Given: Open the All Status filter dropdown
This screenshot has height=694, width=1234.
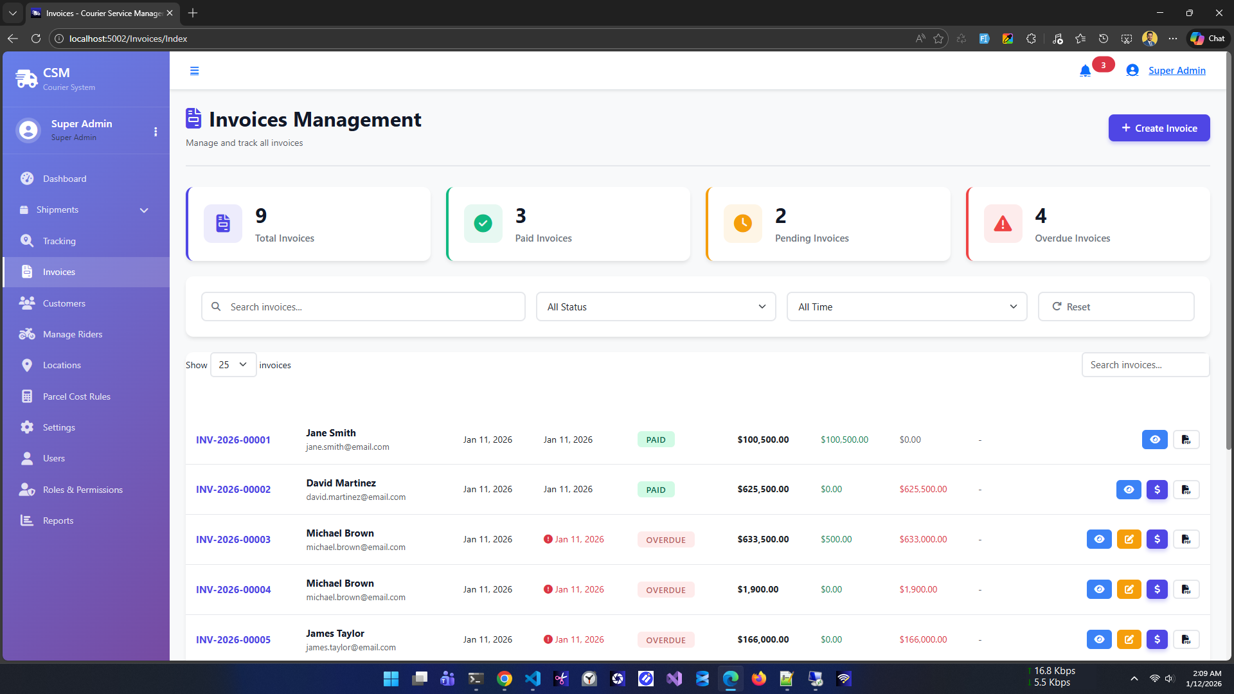Looking at the screenshot, I should coord(655,307).
